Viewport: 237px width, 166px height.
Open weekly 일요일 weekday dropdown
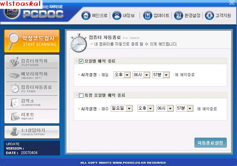pyautogui.click(x=122, y=108)
